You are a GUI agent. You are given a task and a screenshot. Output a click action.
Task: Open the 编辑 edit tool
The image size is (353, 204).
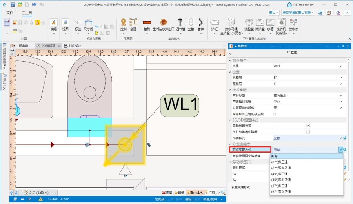pos(54,24)
